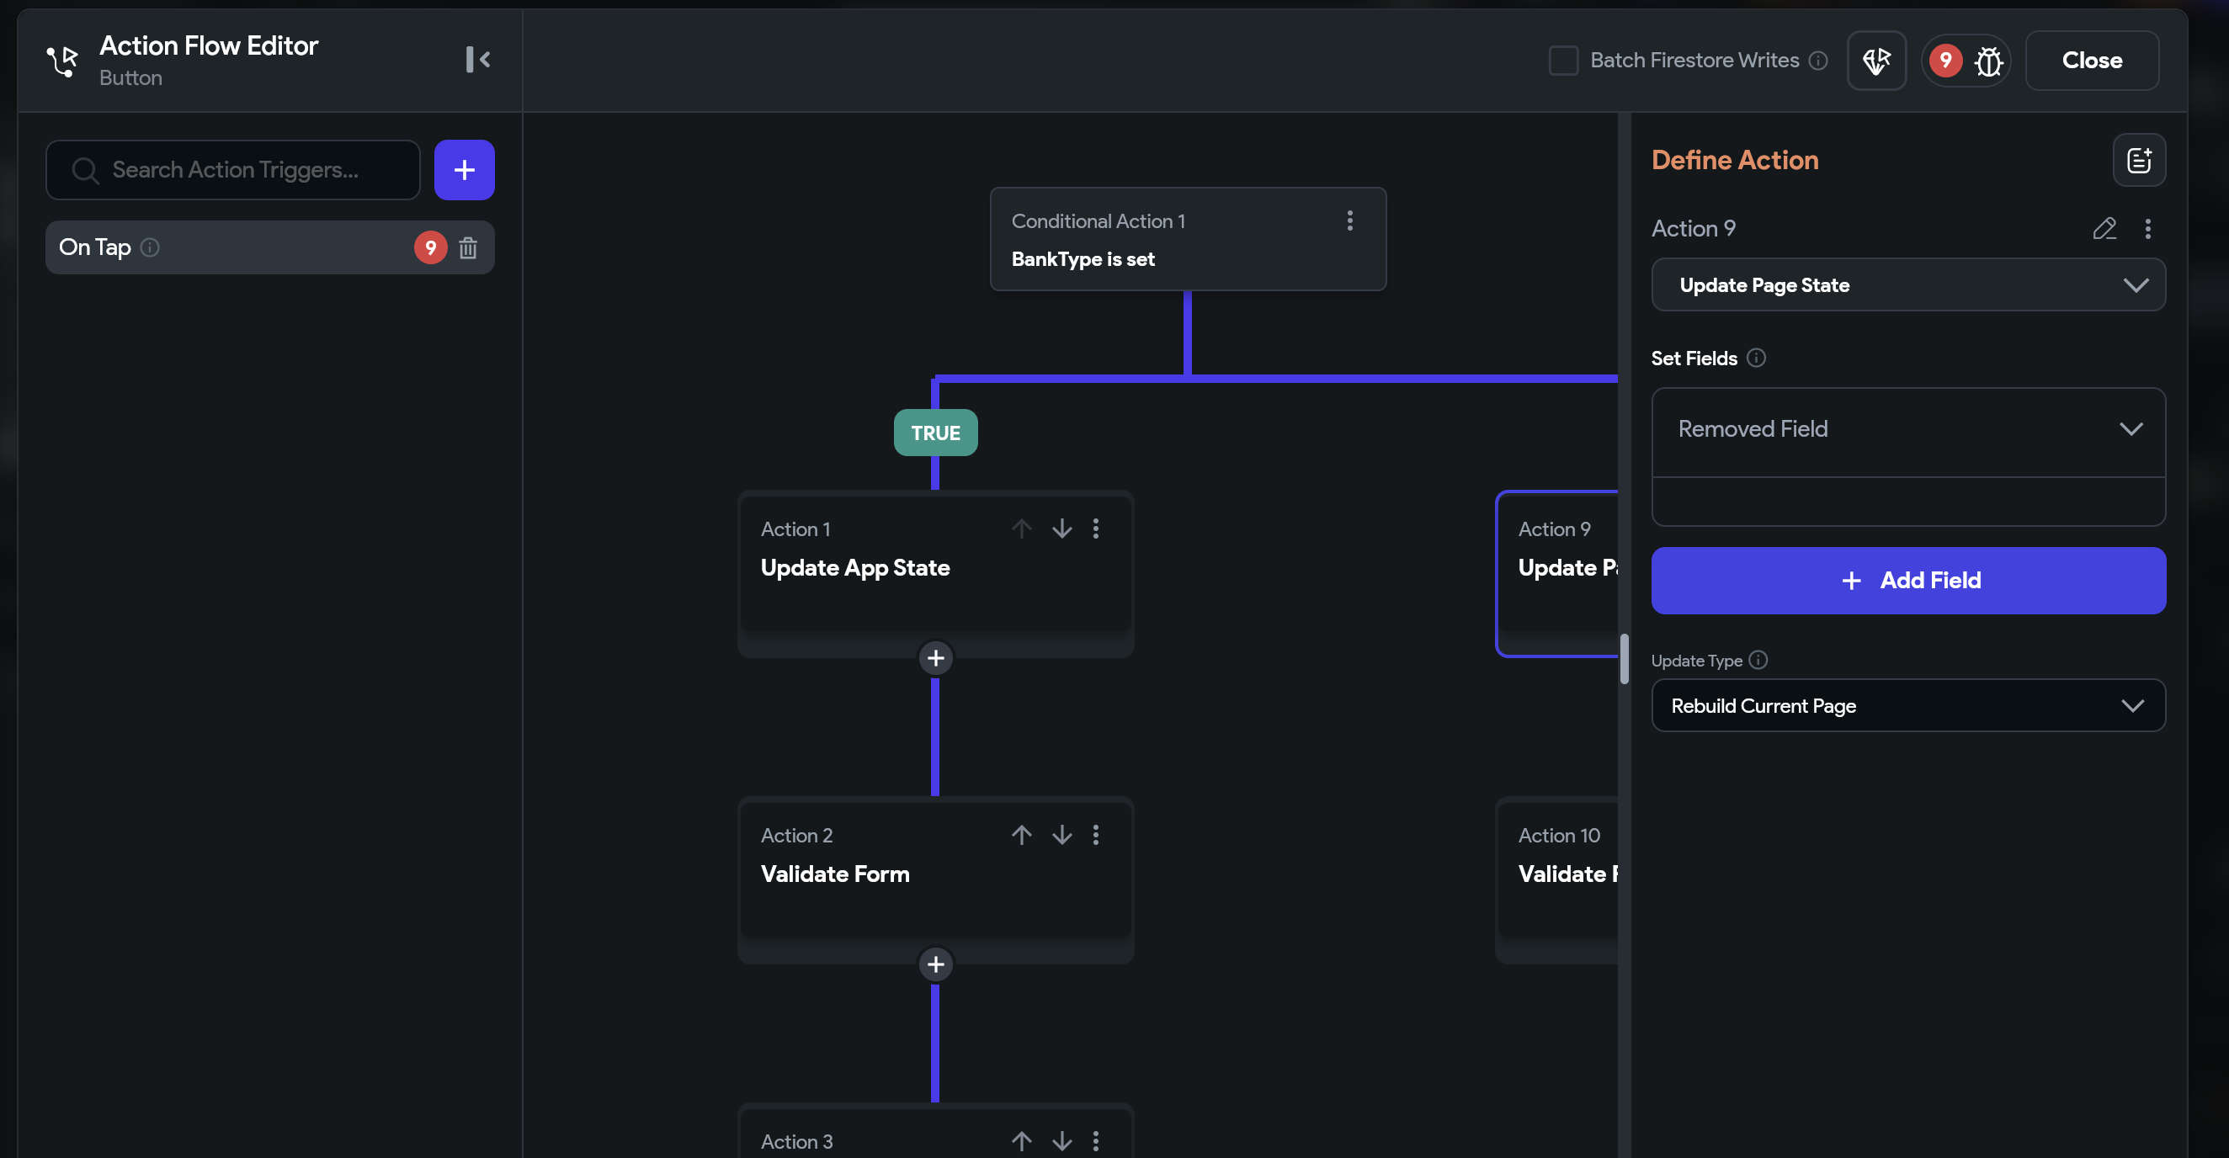Move Action 2 up with arrow
The width and height of the screenshot is (2229, 1158).
1021,835
